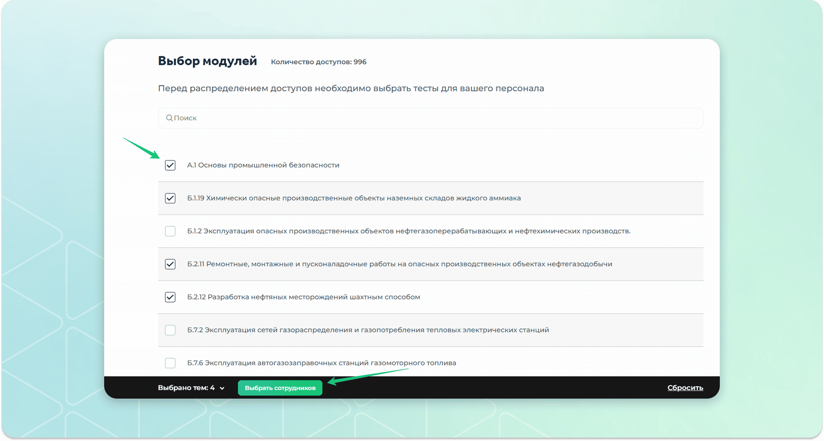Untick the Б.2.12 module checkbox
This screenshot has width=824, height=441.
[x=170, y=297]
